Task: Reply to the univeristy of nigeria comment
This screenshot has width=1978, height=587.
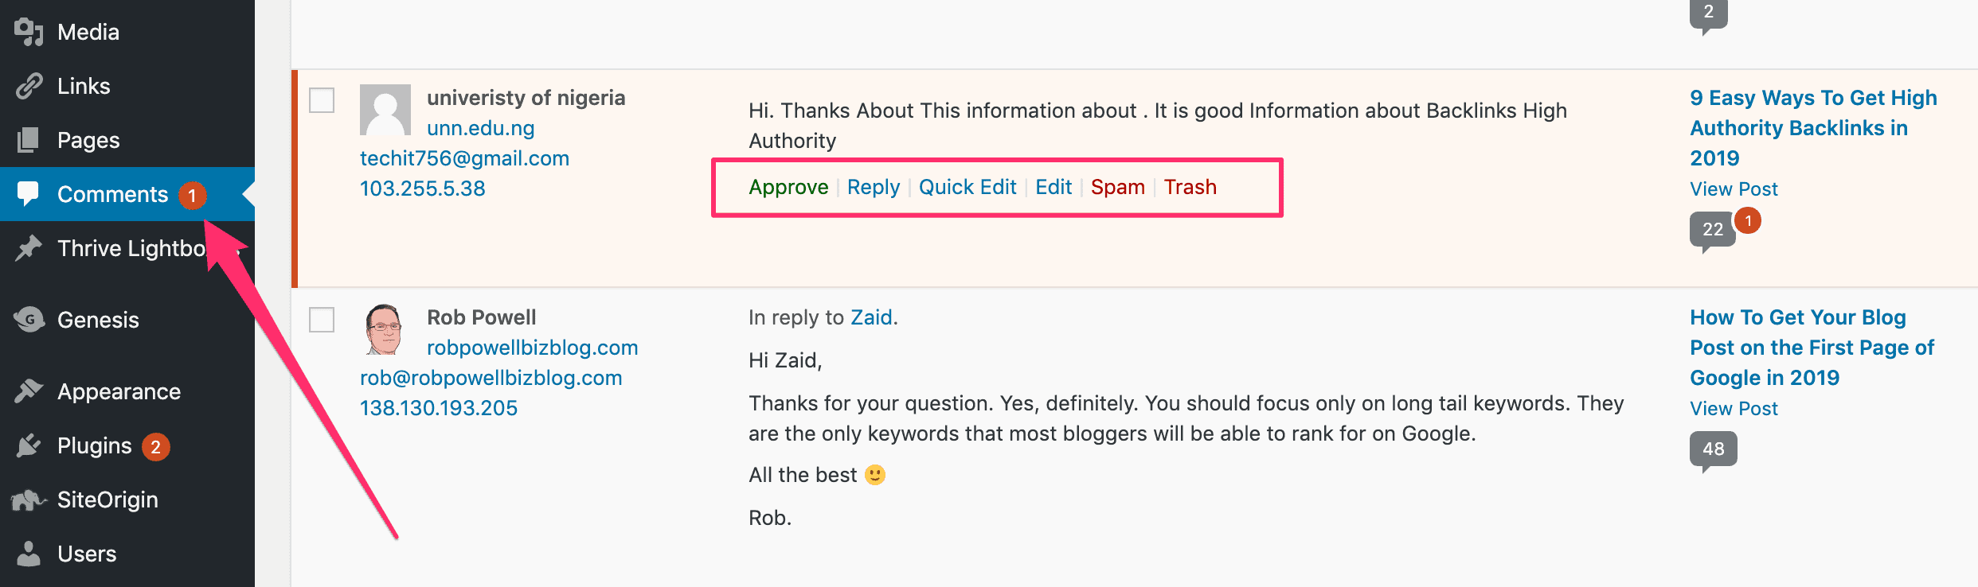Action: pyautogui.click(x=873, y=187)
